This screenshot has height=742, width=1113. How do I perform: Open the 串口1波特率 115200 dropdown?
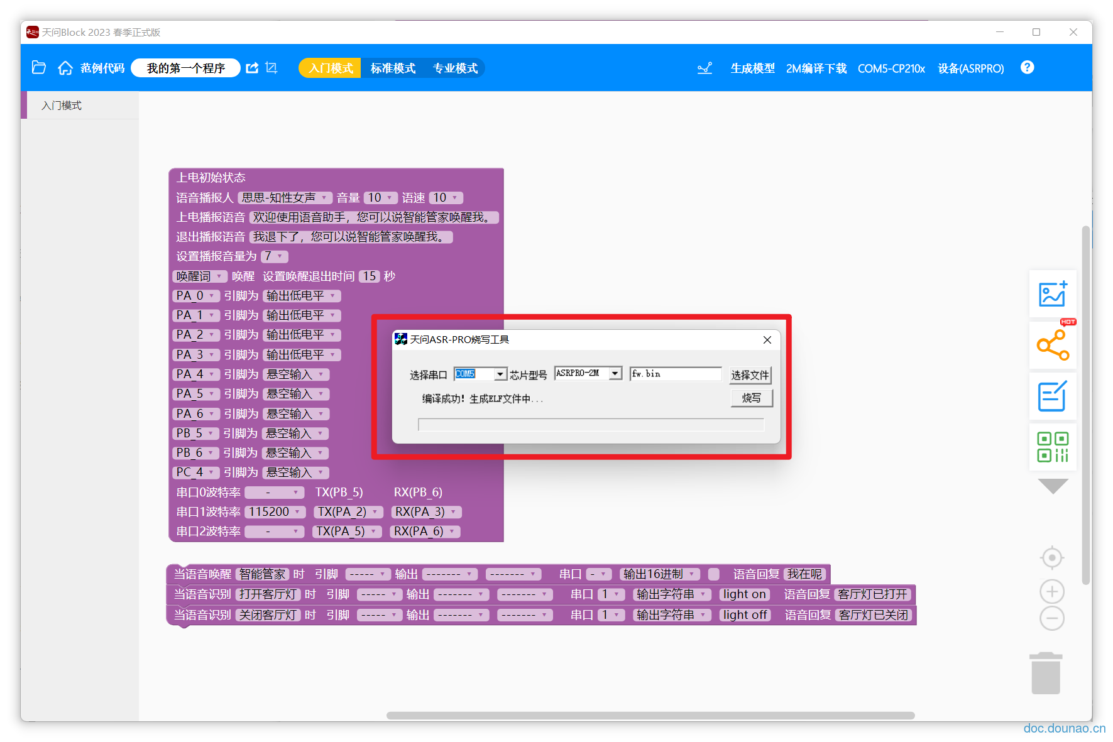tap(275, 512)
